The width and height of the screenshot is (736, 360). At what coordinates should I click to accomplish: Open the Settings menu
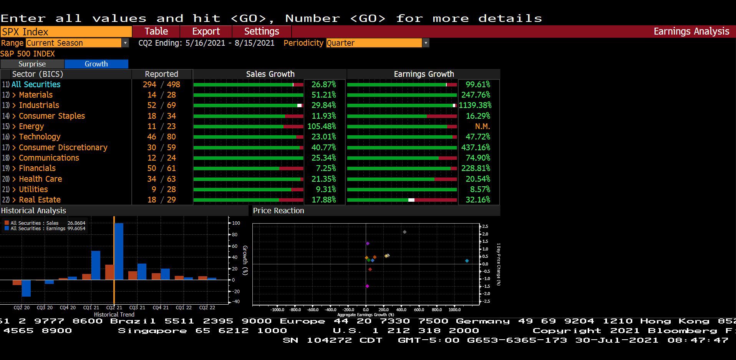coord(262,32)
